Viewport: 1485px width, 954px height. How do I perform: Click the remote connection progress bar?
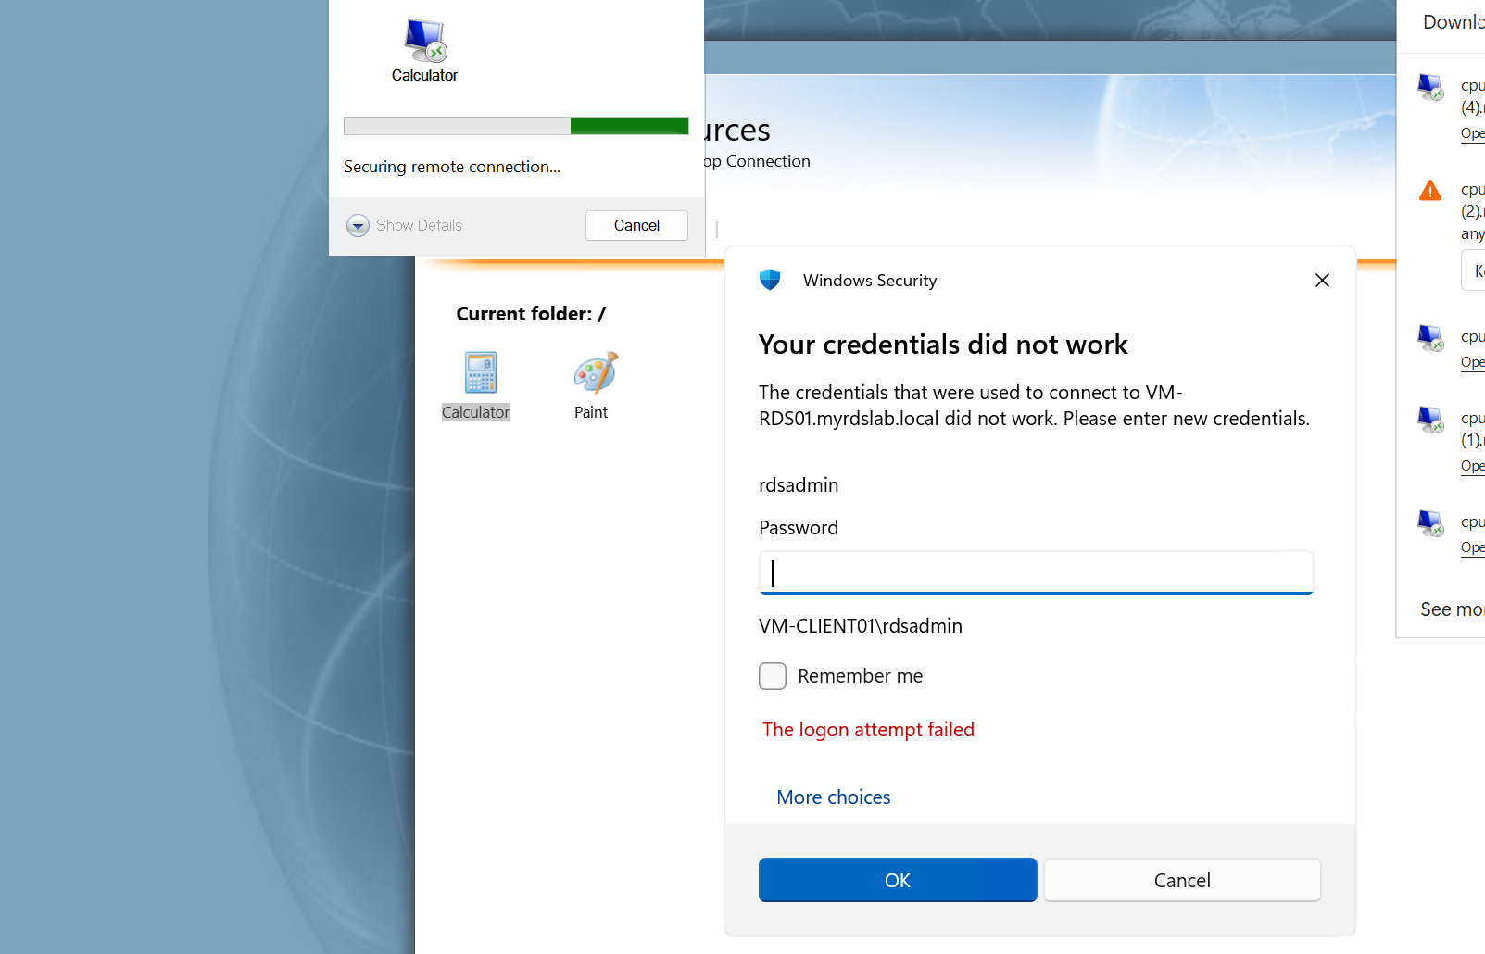click(516, 126)
